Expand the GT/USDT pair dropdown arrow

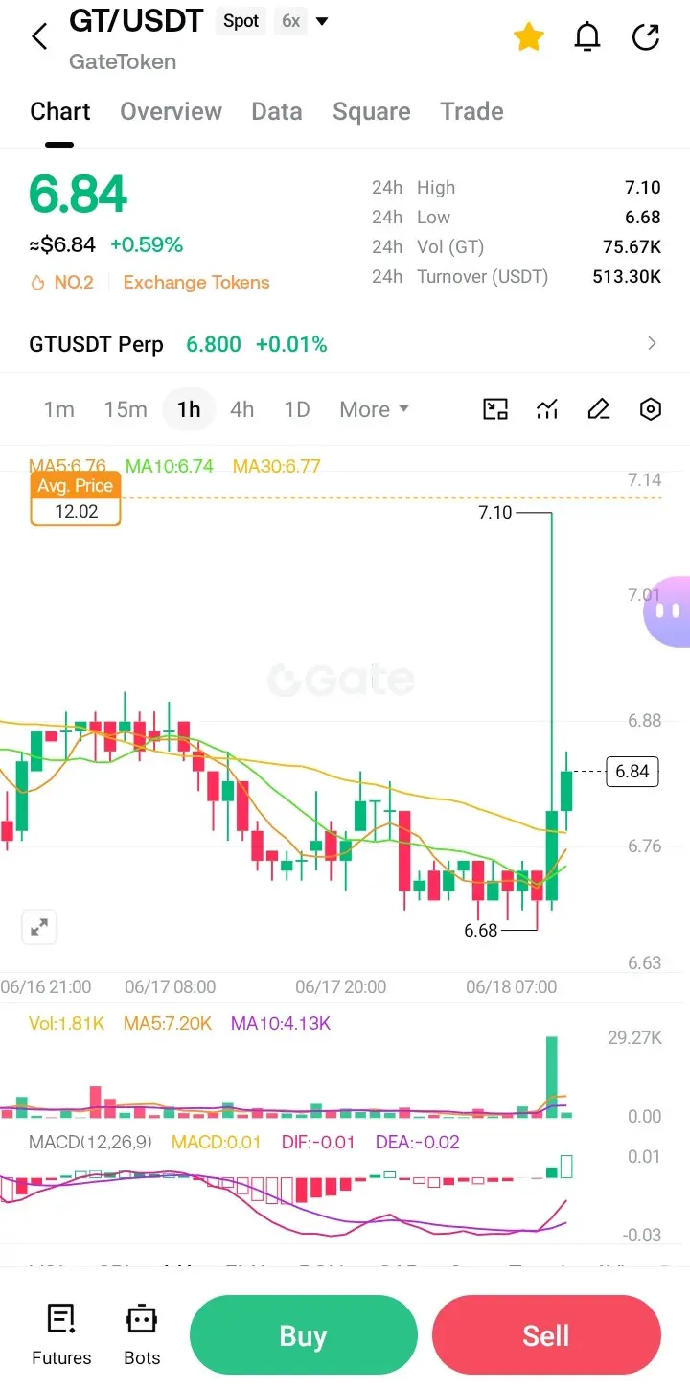pos(322,21)
